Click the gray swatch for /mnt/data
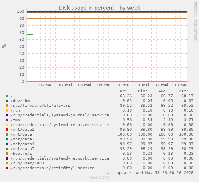Viewport: 199px width, 182px height. 7,134
